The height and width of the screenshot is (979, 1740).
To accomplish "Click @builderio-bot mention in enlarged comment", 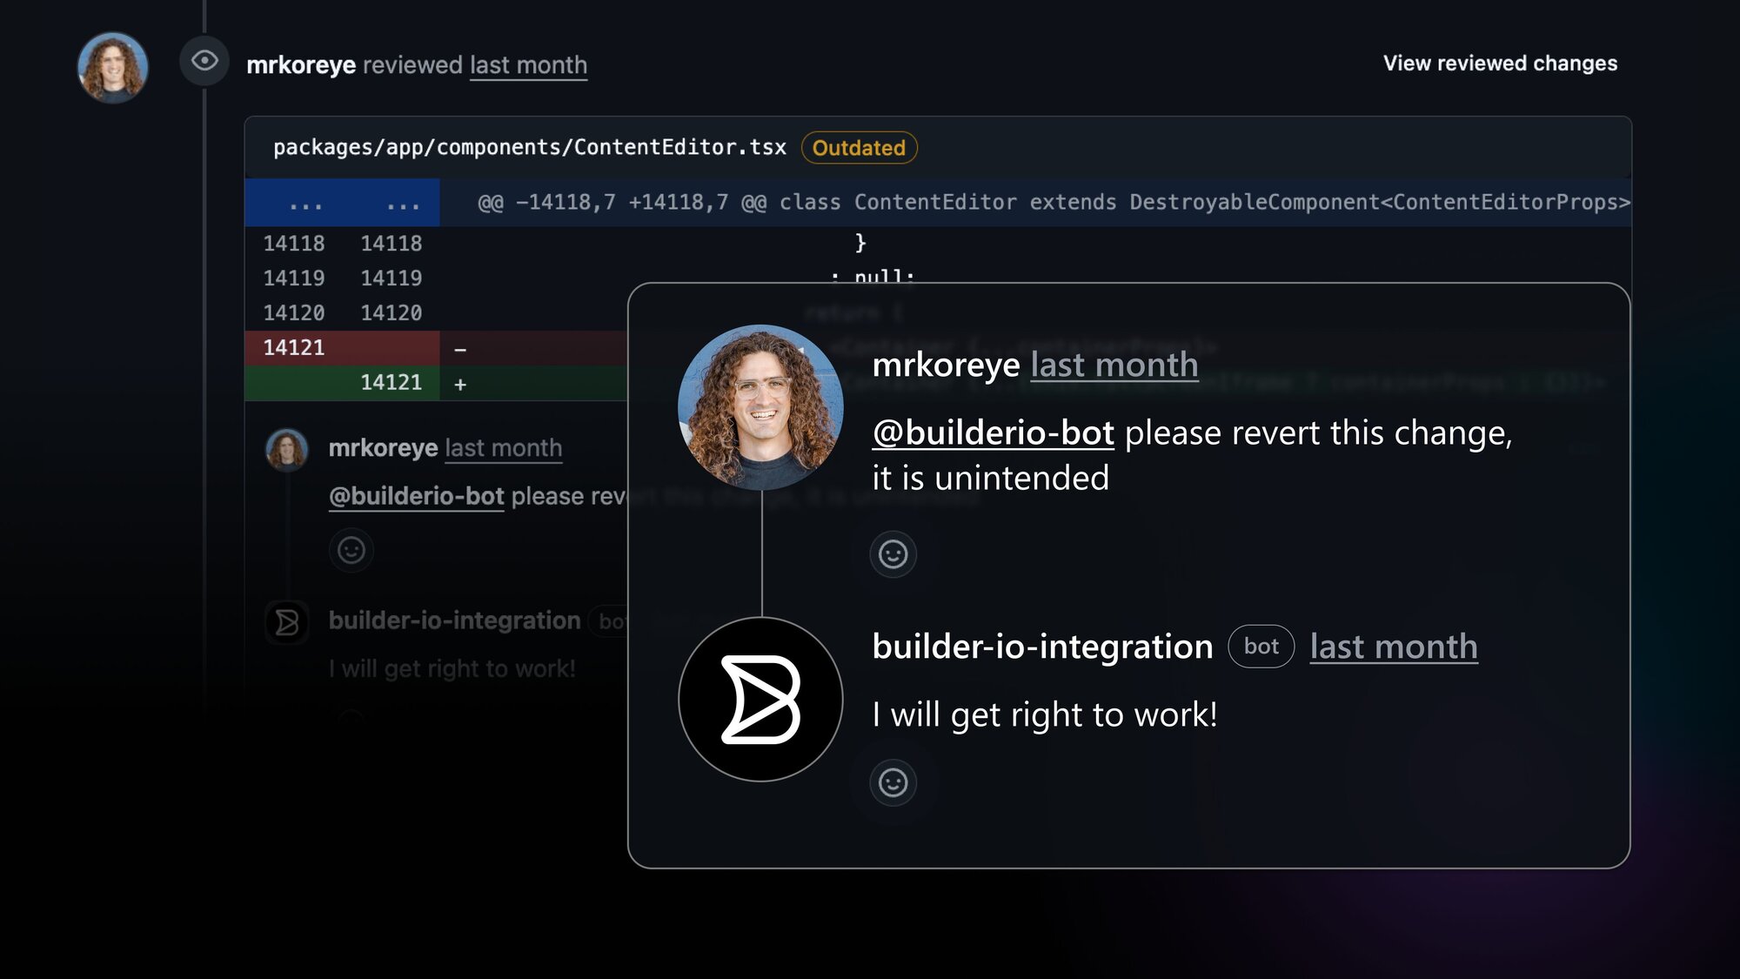I will (993, 433).
